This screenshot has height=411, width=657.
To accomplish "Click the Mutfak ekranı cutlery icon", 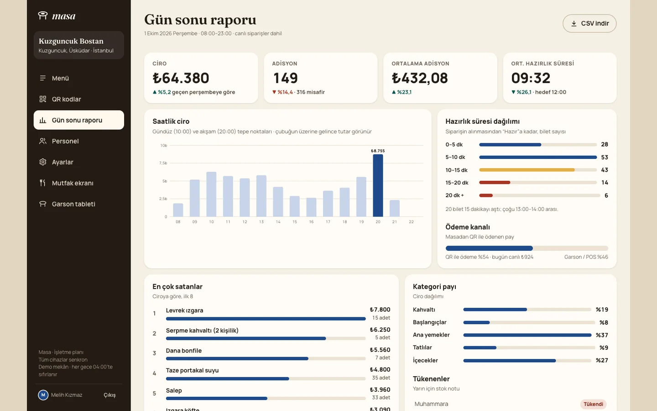I will (x=43, y=183).
